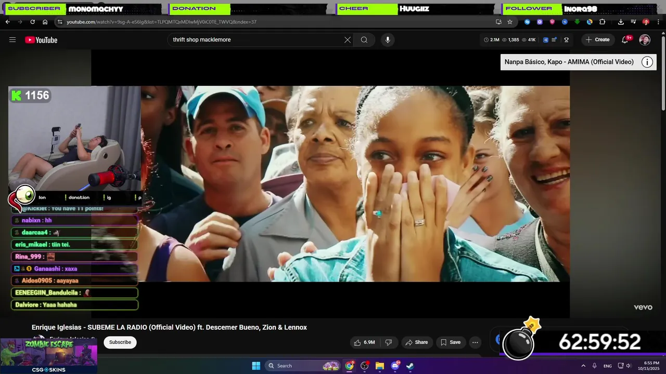This screenshot has width=666, height=374.
Task: Open the red shield extension icon
Action: (x=552, y=22)
